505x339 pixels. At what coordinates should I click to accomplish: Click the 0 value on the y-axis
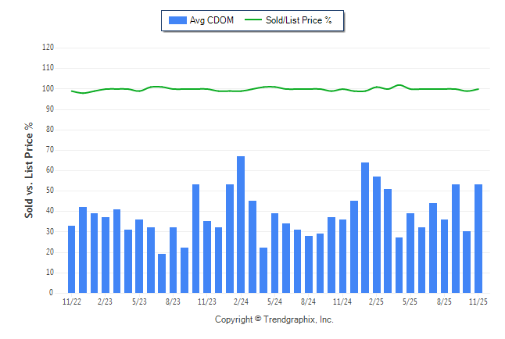coord(52,293)
